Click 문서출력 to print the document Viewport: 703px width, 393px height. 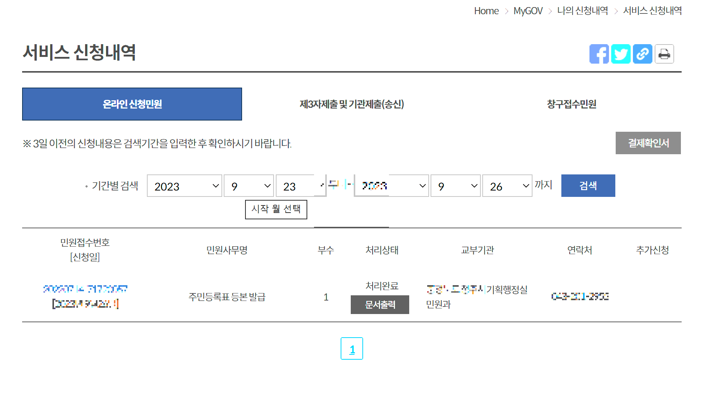(x=380, y=305)
